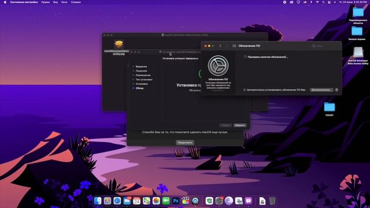Open the Trash in Dock

coord(272,200)
